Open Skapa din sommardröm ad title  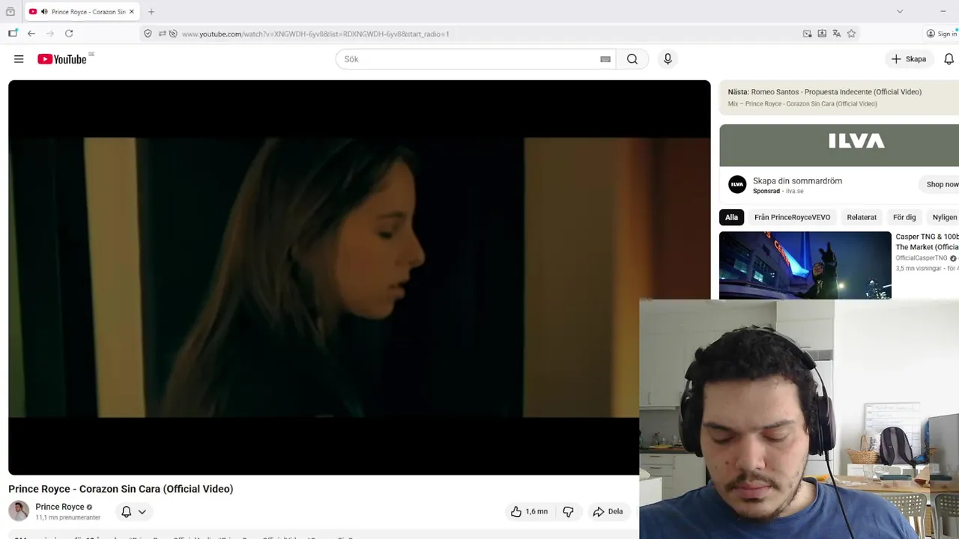point(797,180)
